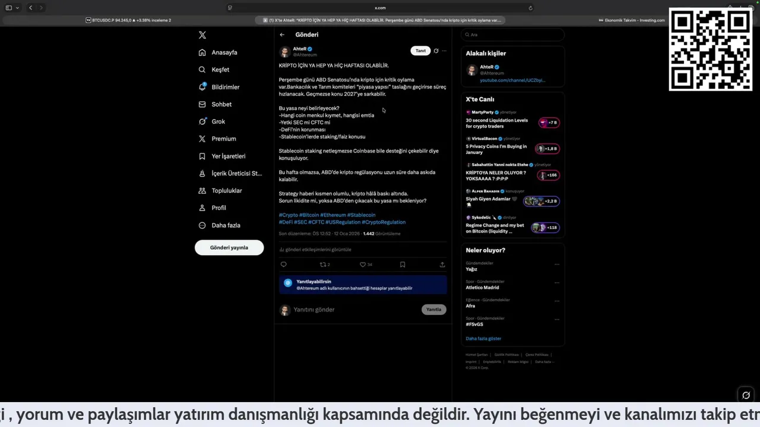Click #DeFi hashtag
This screenshot has height=427, width=760.
[x=286, y=222]
